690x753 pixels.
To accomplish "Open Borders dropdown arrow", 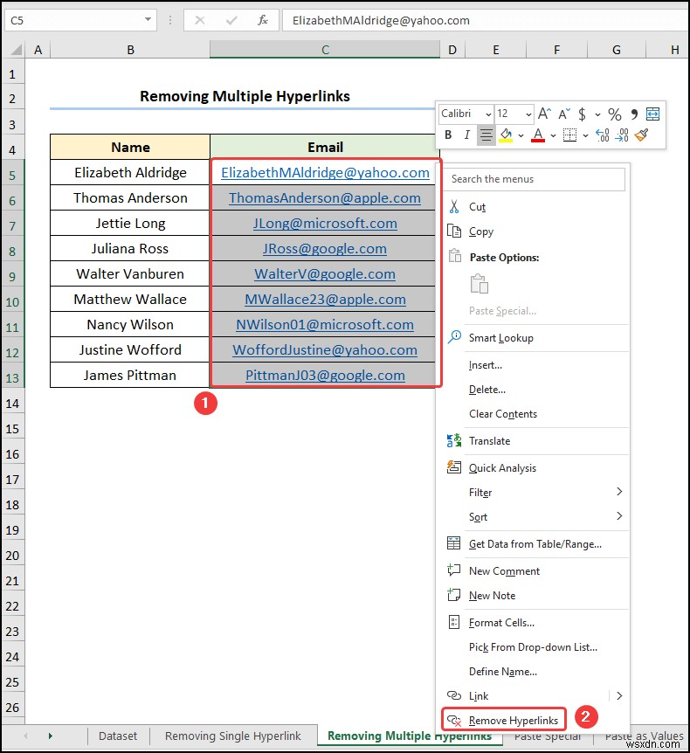I will click(x=585, y=135).
